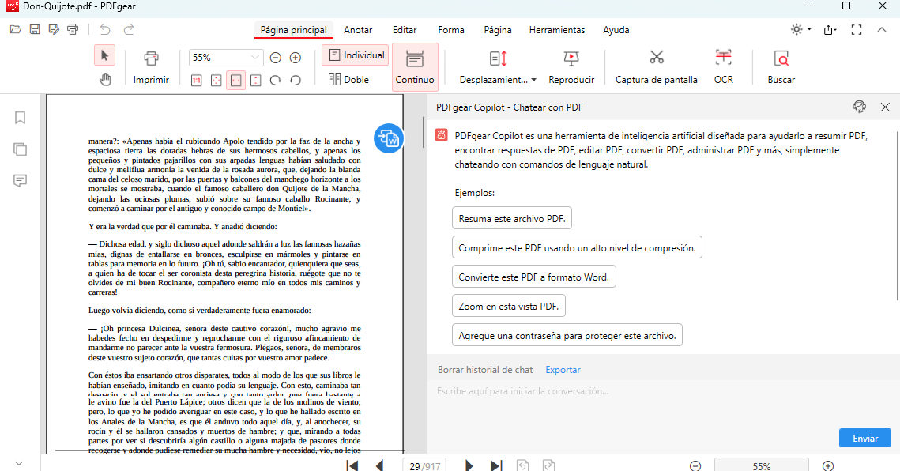Open the Página principal tab
The width and height of the screenshot is (900, 471).
(294, 30)
